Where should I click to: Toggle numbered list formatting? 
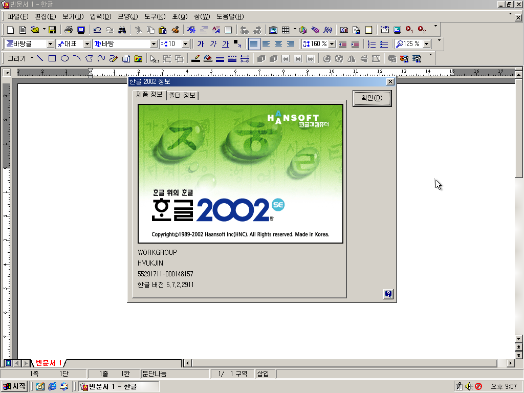tap(372, 44)
